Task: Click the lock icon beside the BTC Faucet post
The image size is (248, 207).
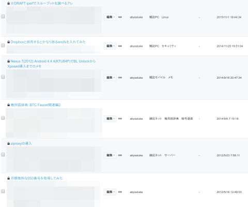Action: point(8,105)
